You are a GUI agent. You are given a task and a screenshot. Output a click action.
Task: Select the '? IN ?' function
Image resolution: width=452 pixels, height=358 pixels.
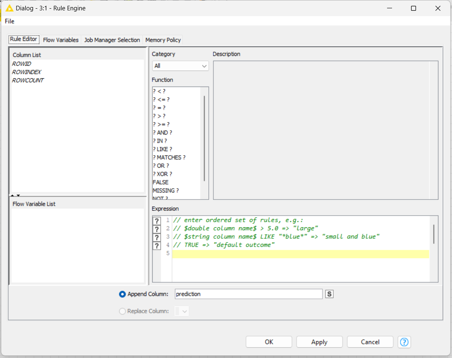click(x=160, y=141)
